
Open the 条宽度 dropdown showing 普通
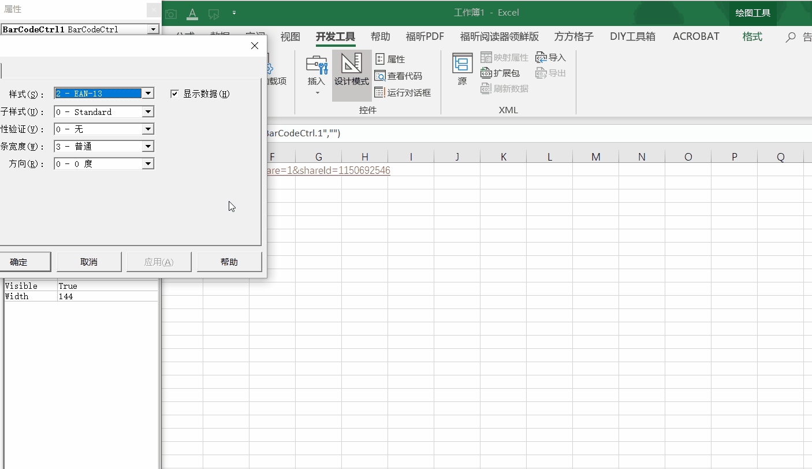pos(148,147)
